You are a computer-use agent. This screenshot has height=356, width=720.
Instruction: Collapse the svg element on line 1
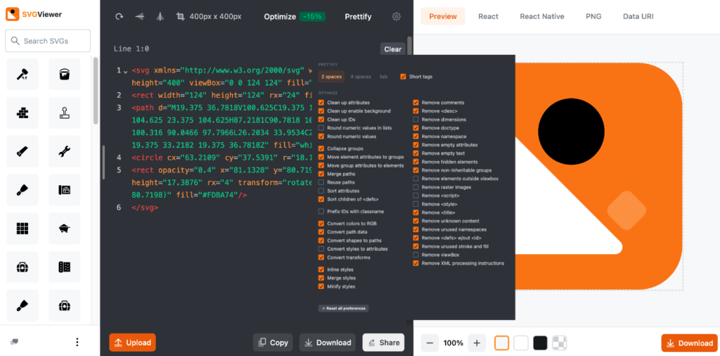pos(125,72)
